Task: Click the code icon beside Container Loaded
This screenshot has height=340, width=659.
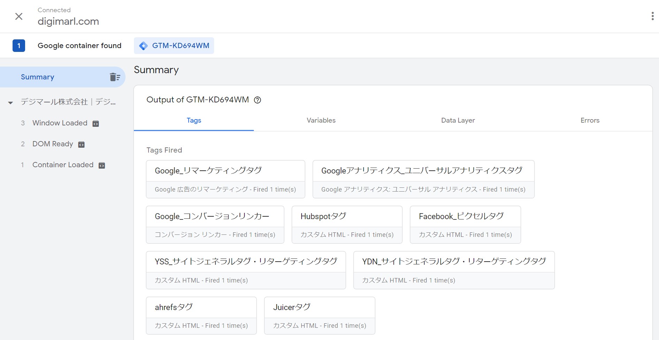Action: click(x=102, y=165)
